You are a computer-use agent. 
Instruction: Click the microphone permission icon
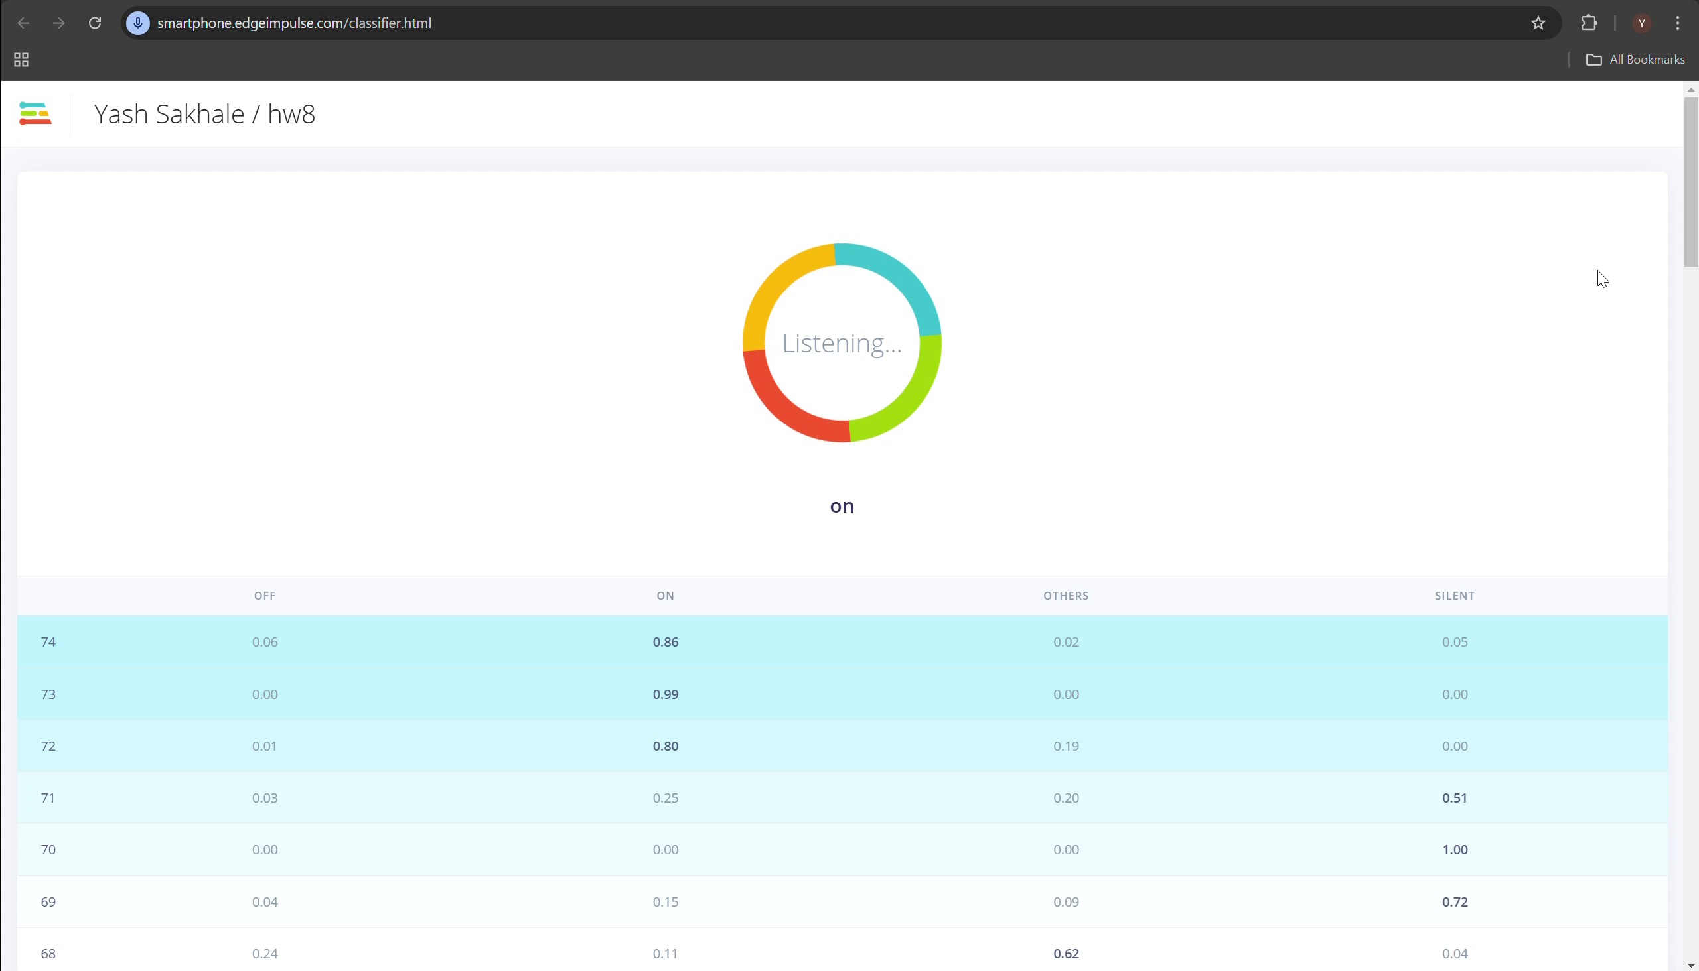[138, 23]
